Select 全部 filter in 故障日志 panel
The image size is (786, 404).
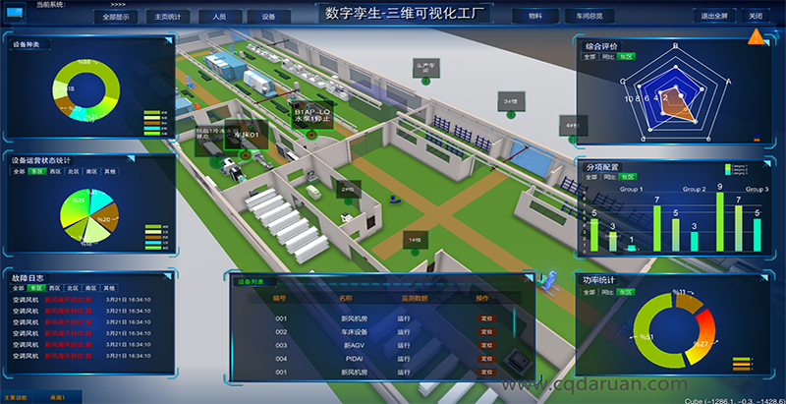[x=19, y=288]
